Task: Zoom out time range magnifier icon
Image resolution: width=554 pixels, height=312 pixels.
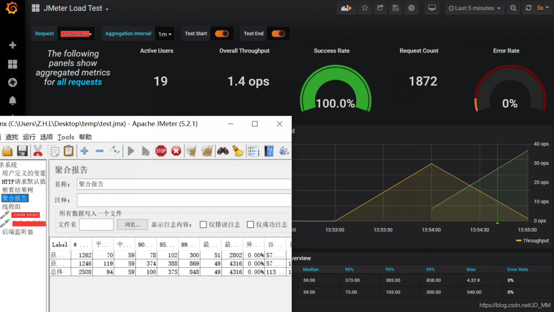Action: point(513,8)
